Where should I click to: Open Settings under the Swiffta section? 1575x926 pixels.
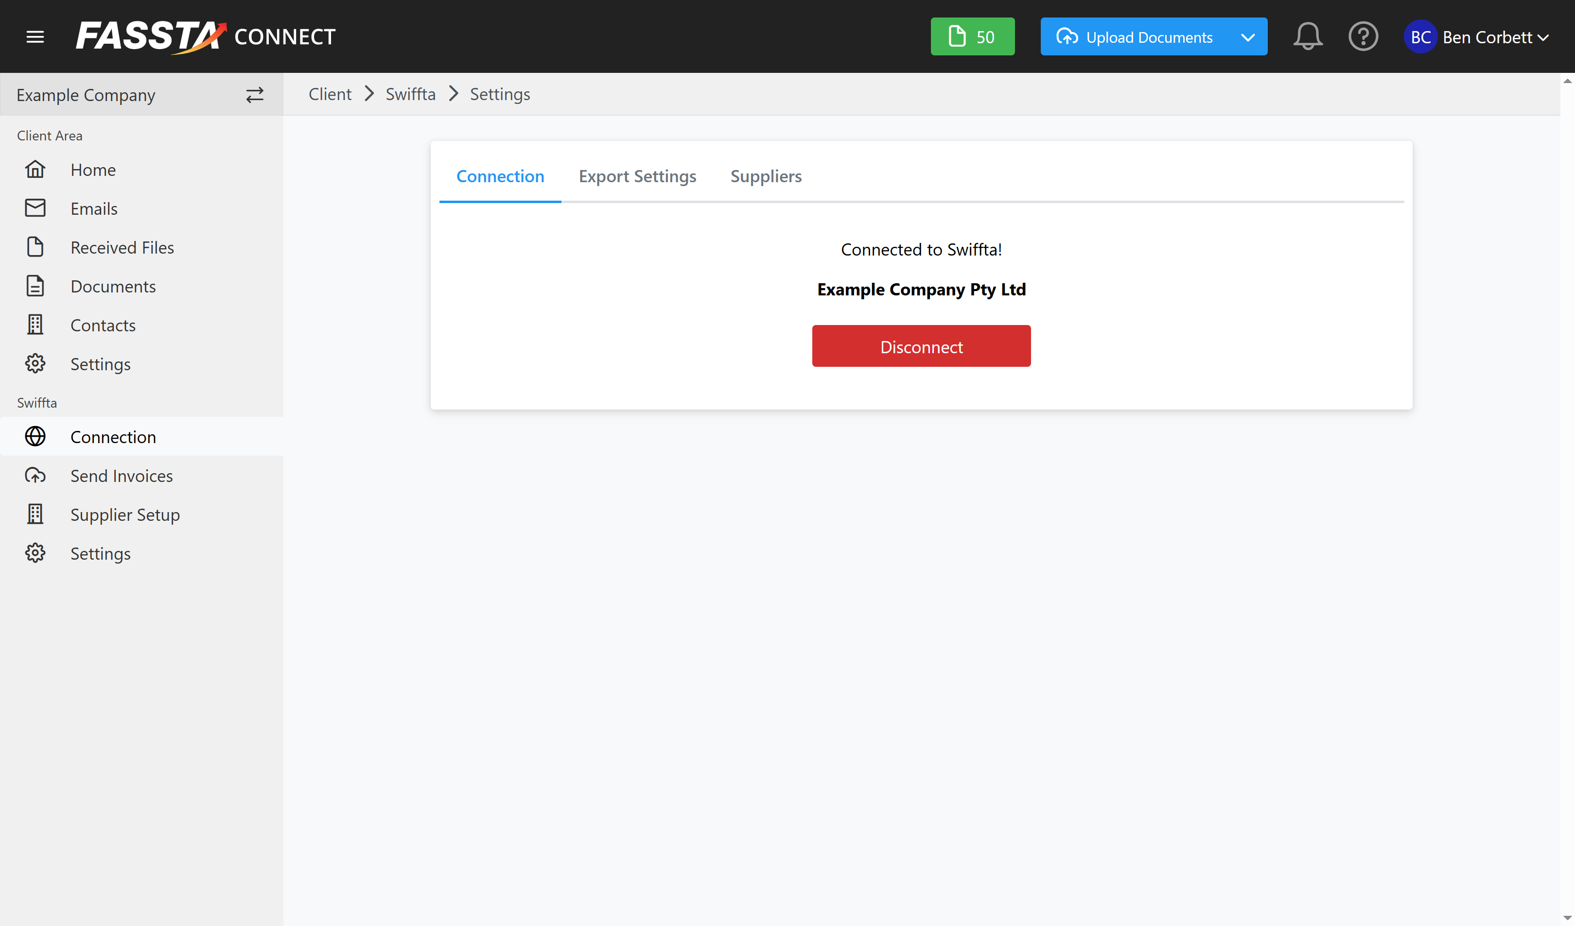[100, 553]
